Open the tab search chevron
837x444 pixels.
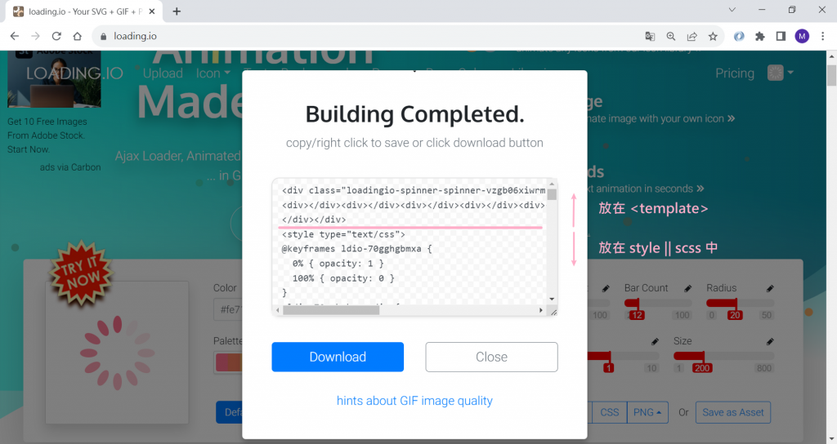pyautogui.click(x=732, y=10)
